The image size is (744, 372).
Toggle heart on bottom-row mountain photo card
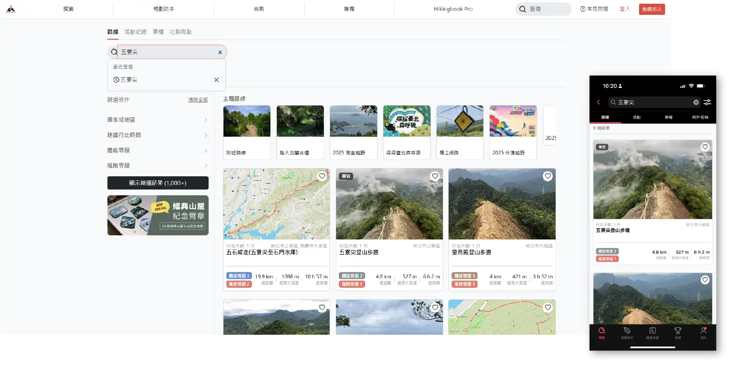click(322, 308)
